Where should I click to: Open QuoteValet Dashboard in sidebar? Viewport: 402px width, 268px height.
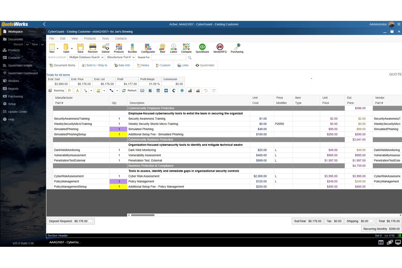point(23,73)
